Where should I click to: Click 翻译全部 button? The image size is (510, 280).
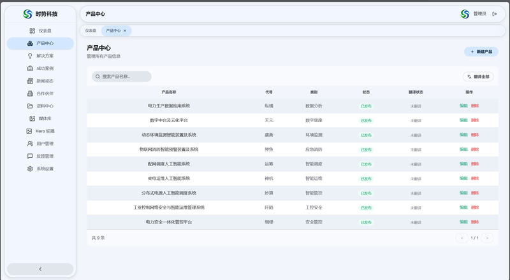(478, 76)
